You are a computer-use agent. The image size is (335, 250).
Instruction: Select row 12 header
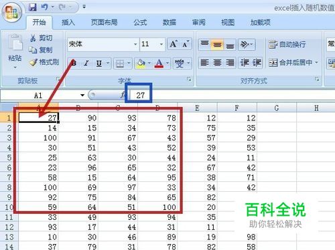pyautogui.click(x=9, y=227)
